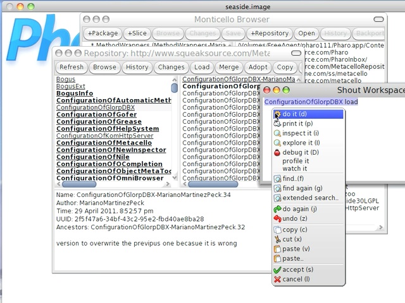This screenshot has width=405, height=303.
Task: Click the green checkmark icon beside 'accept (s)'
Action: 277,270
